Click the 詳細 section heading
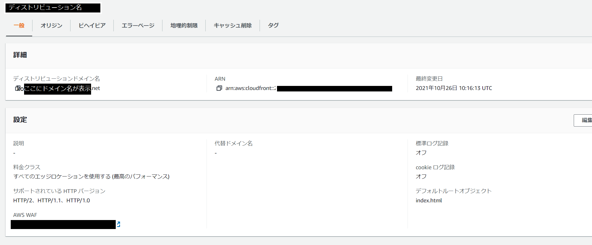Screen dimensions: 592x245 tap(20, 55)
